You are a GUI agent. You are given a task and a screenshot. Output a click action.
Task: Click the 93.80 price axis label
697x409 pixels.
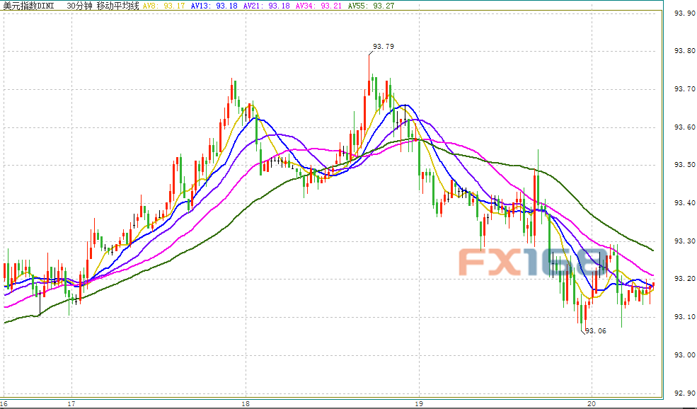684,51
